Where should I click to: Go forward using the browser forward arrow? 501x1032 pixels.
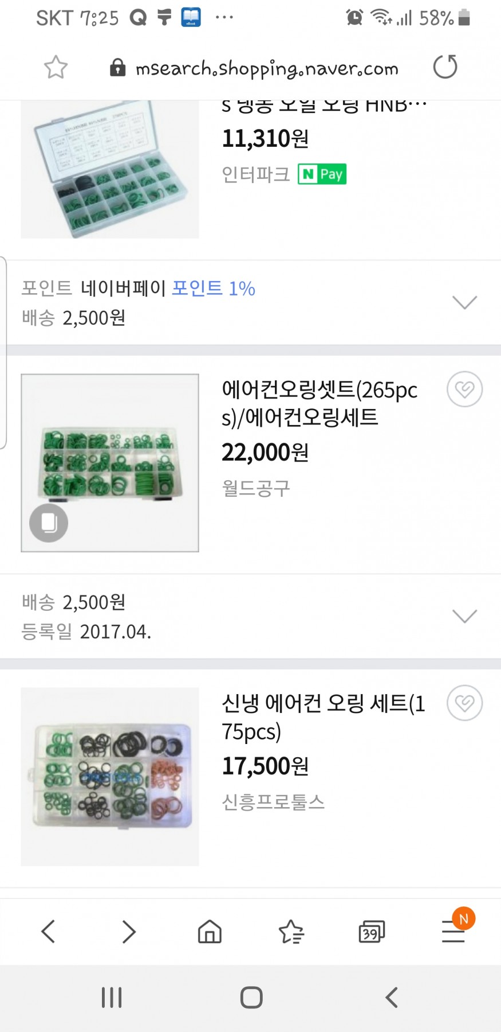[129, 931]
